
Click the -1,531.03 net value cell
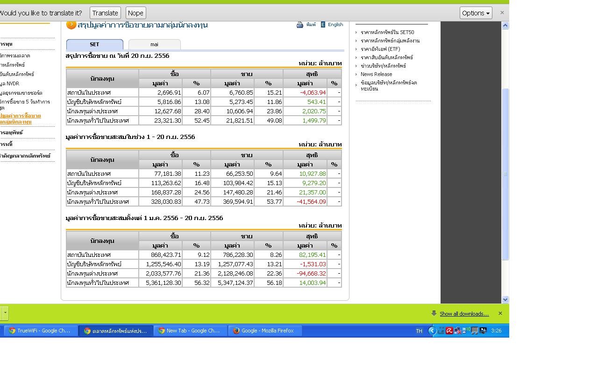(x=305, y=264)
